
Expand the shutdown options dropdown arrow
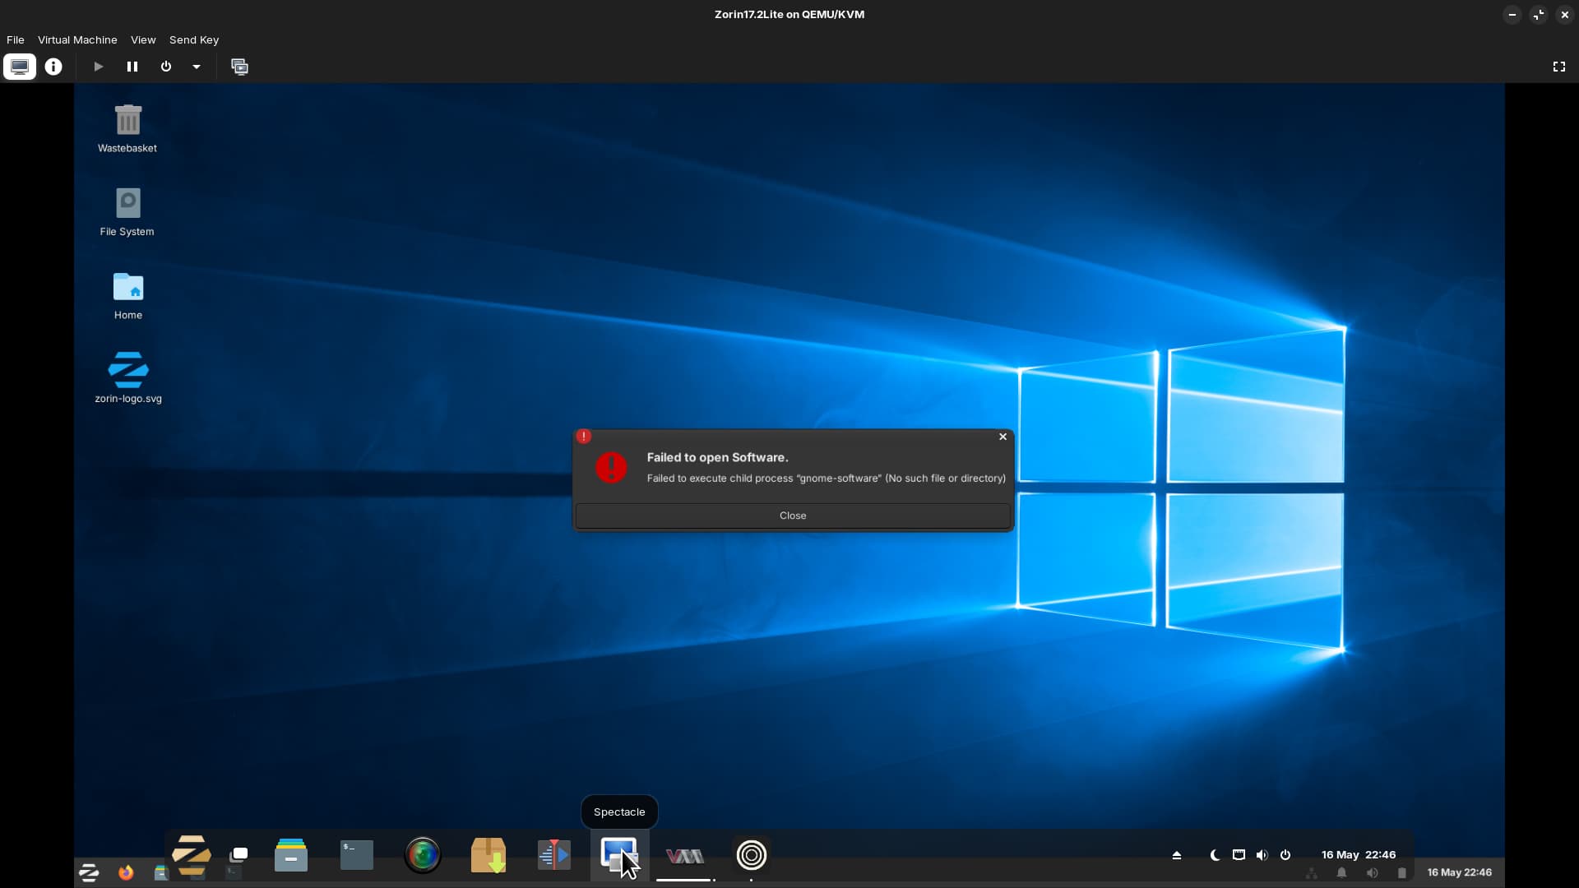tap(197, 67)
